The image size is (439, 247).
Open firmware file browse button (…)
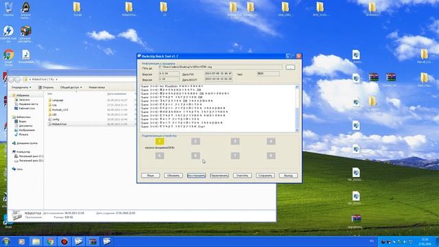point(290,67)
